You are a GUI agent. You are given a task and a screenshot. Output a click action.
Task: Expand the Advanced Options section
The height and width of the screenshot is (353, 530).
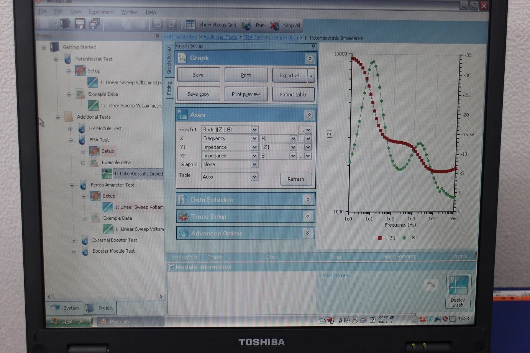(x=307, y=233)
